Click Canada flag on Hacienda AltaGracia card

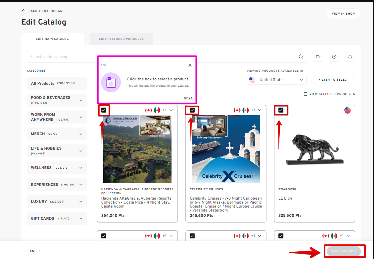tap(149, 110)
